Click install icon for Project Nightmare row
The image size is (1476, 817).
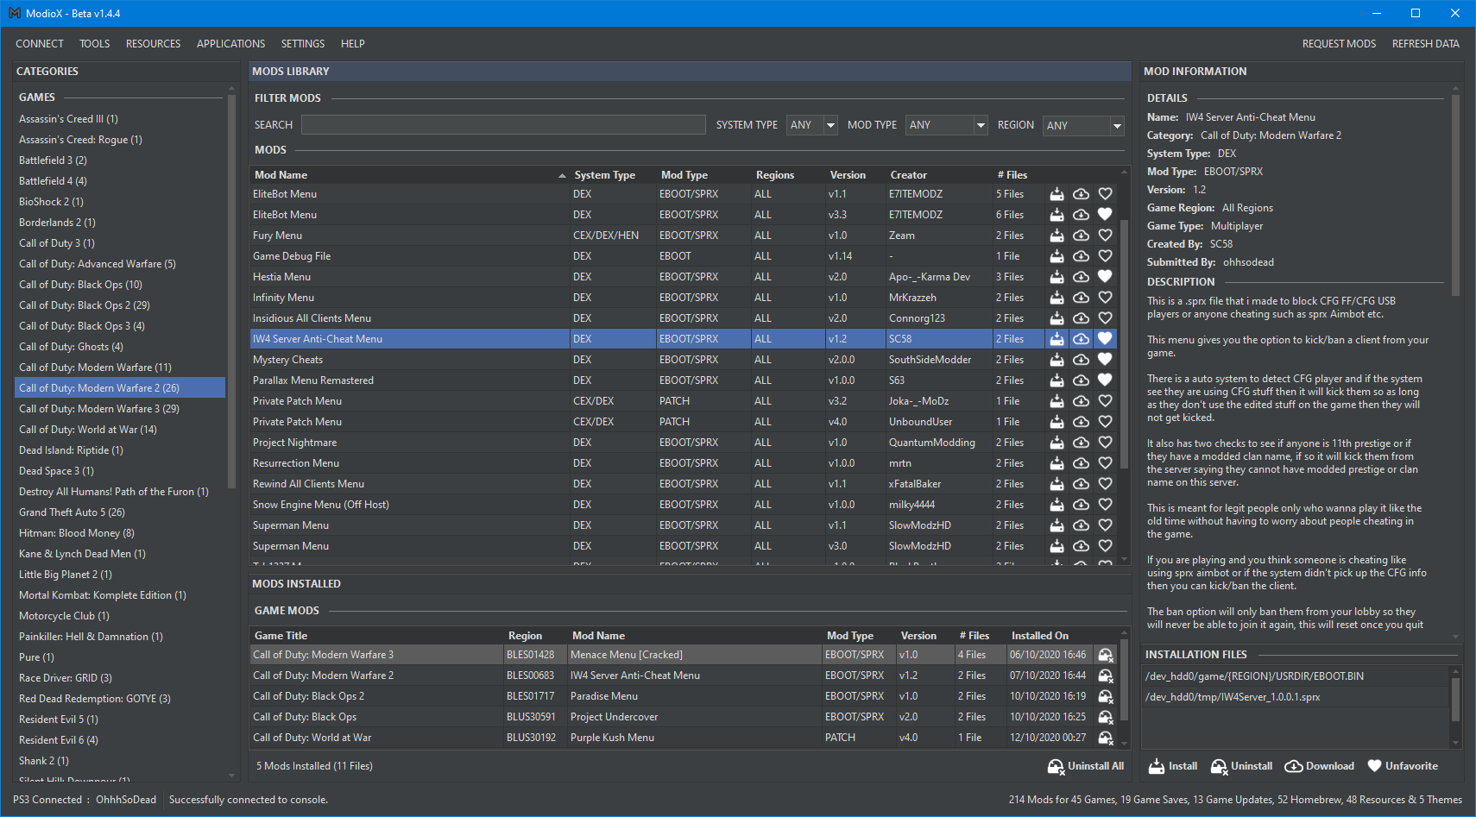[x=1057, y=443]
